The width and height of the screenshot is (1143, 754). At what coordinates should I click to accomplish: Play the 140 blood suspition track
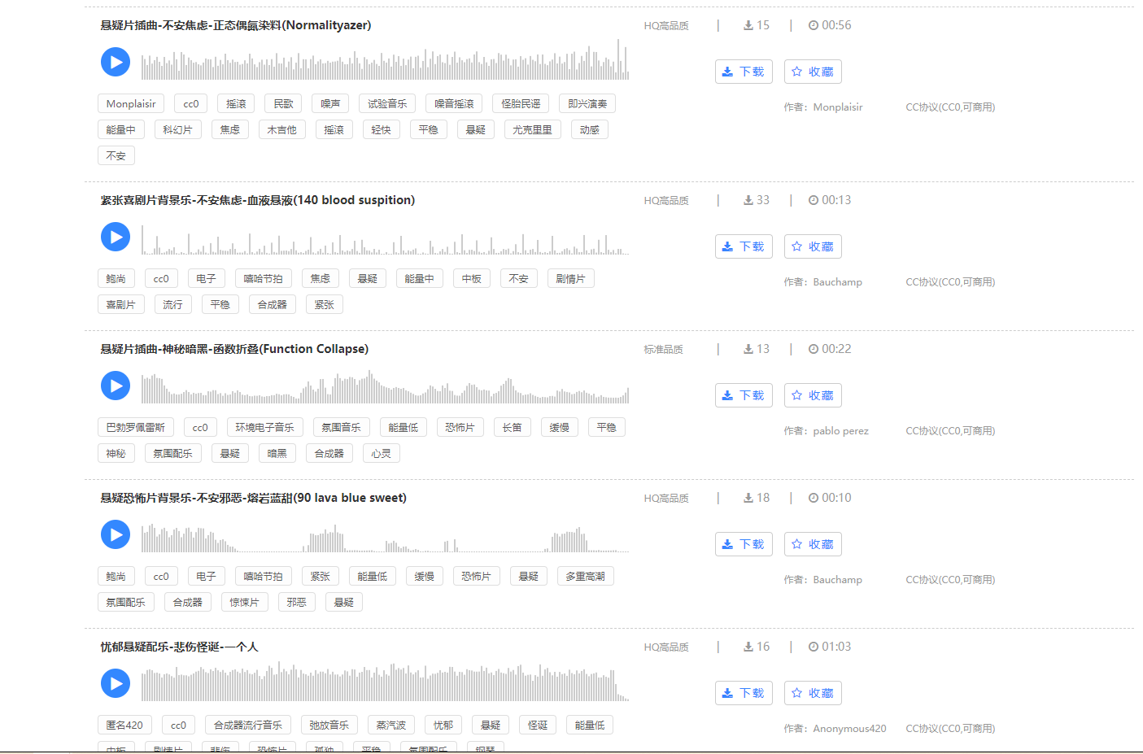[x=116, y=237]
